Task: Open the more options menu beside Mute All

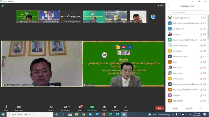Action: coord(201,108)
